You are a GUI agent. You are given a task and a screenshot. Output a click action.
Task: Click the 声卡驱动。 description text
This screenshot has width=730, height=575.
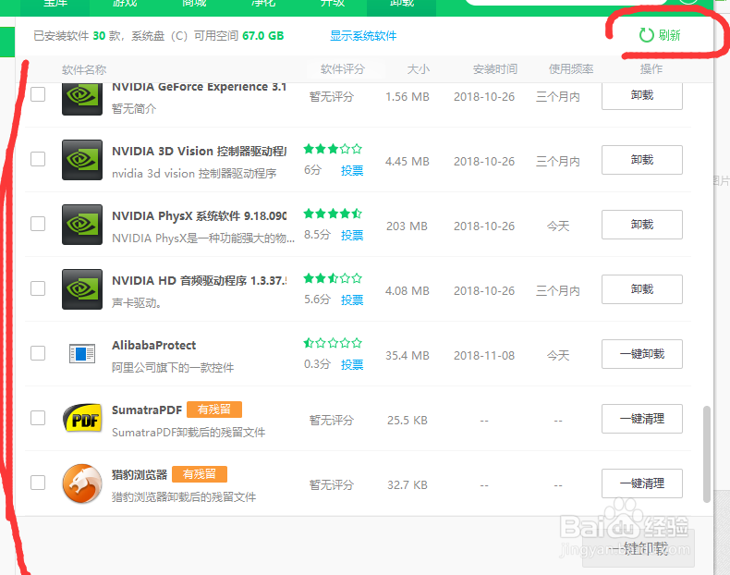coord(137,303)
